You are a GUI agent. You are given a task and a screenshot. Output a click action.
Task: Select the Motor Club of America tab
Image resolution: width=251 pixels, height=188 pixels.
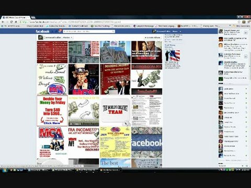tap(15, 18)
